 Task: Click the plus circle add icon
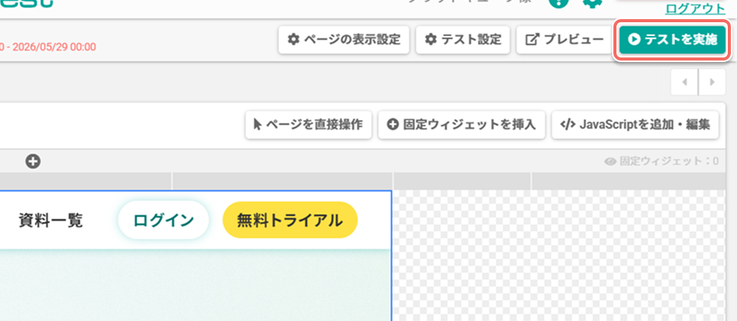pyautogui.click(x=33, y=162)
